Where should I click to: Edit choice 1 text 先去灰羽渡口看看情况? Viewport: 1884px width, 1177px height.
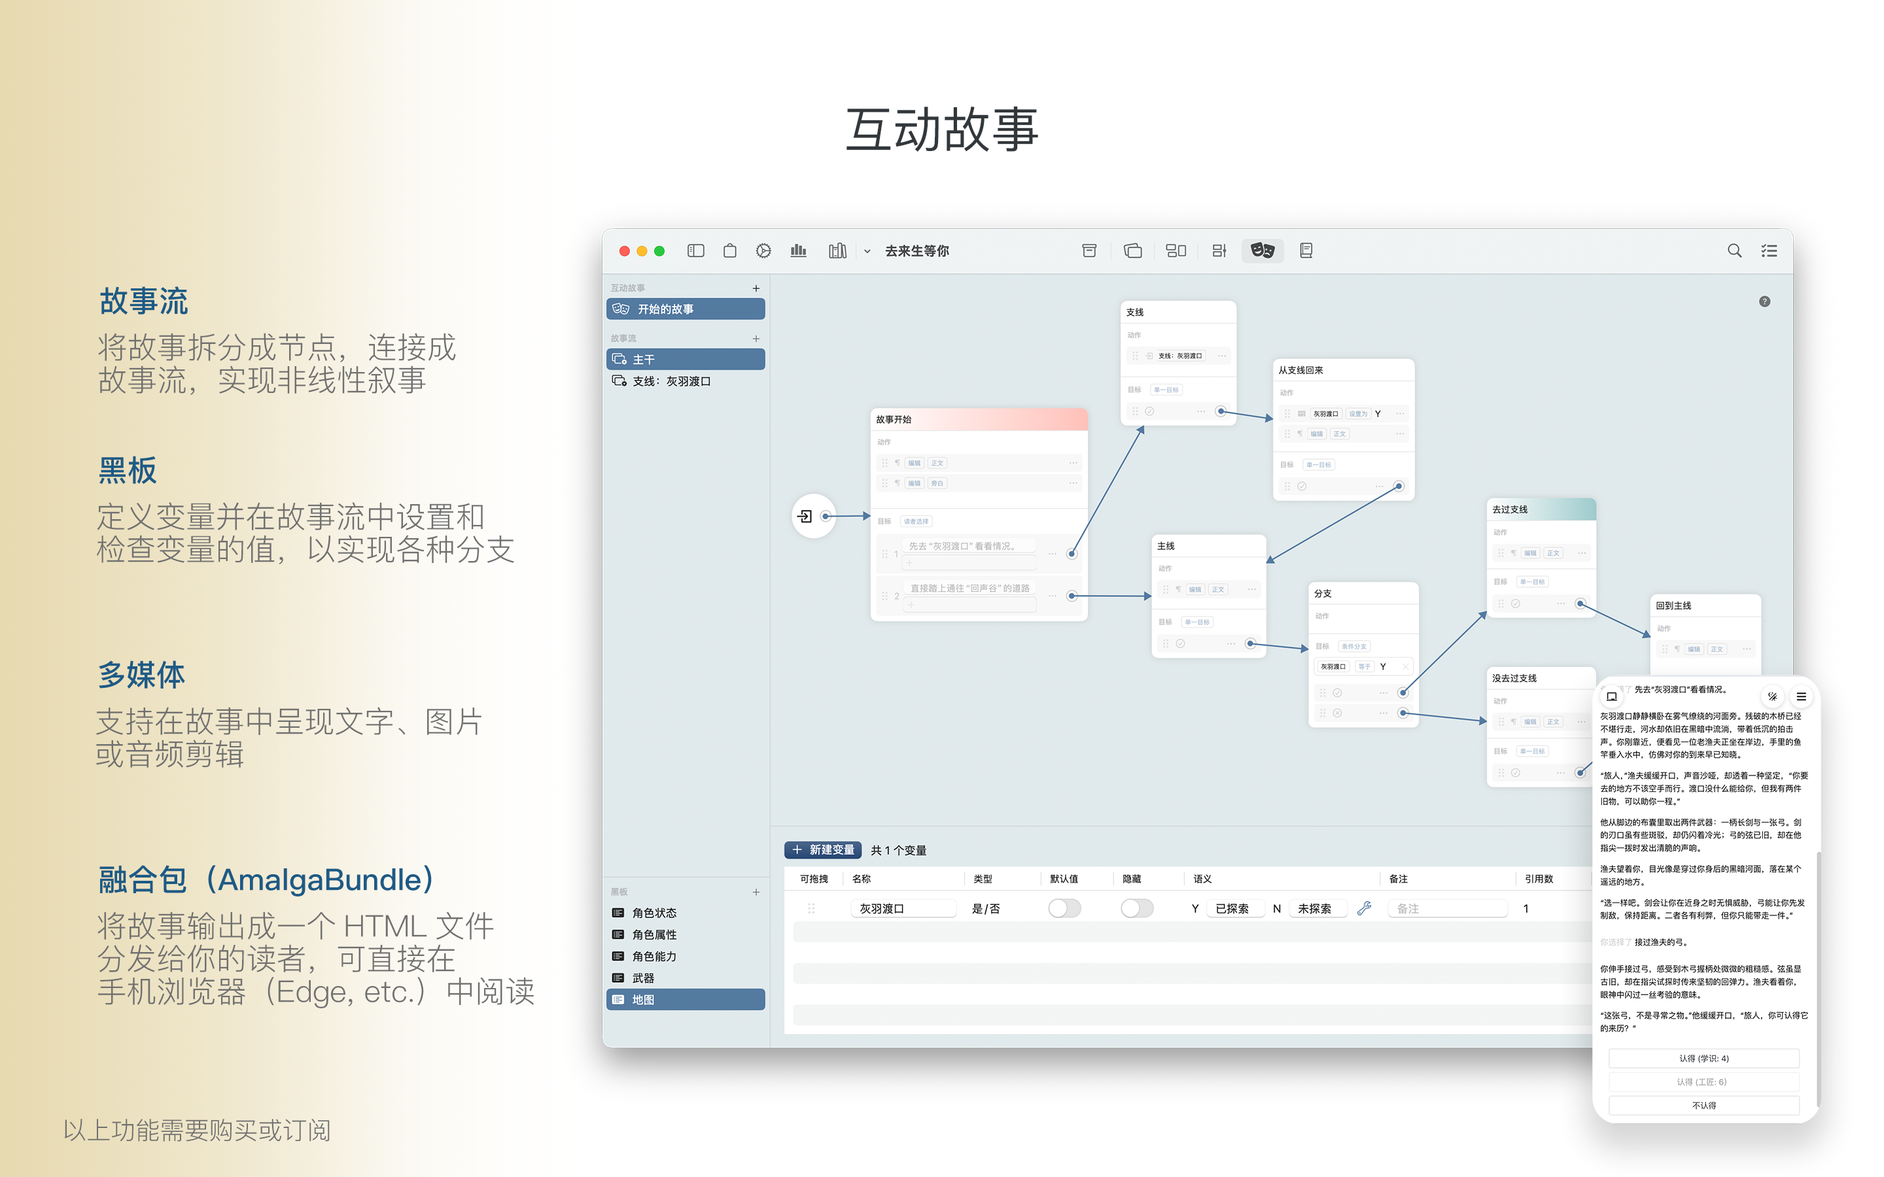click(969, 547)
